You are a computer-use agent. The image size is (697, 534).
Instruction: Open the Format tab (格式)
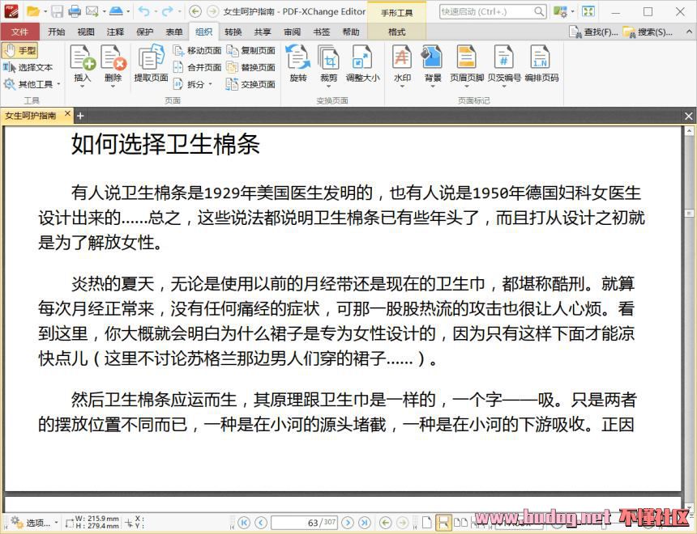pyautogui.click(x=397, y=32)
